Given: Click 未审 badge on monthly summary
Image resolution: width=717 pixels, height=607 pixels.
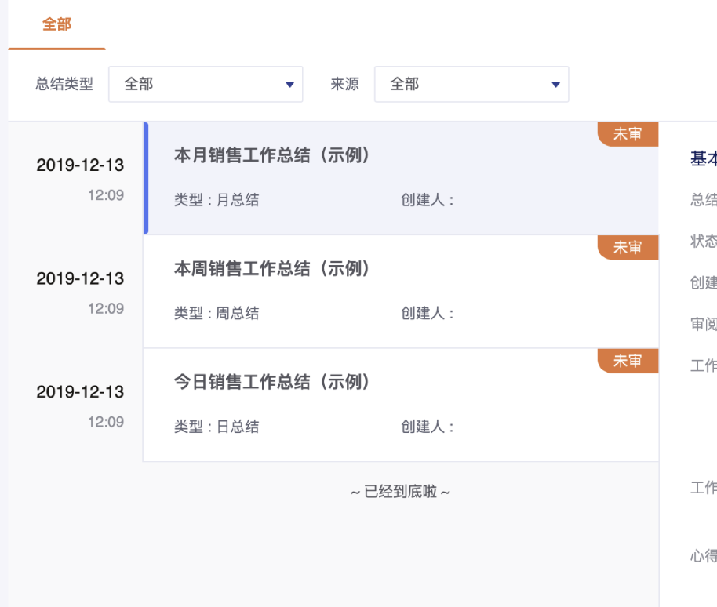Looking at the screenshot, I should (x=628, y=134).
